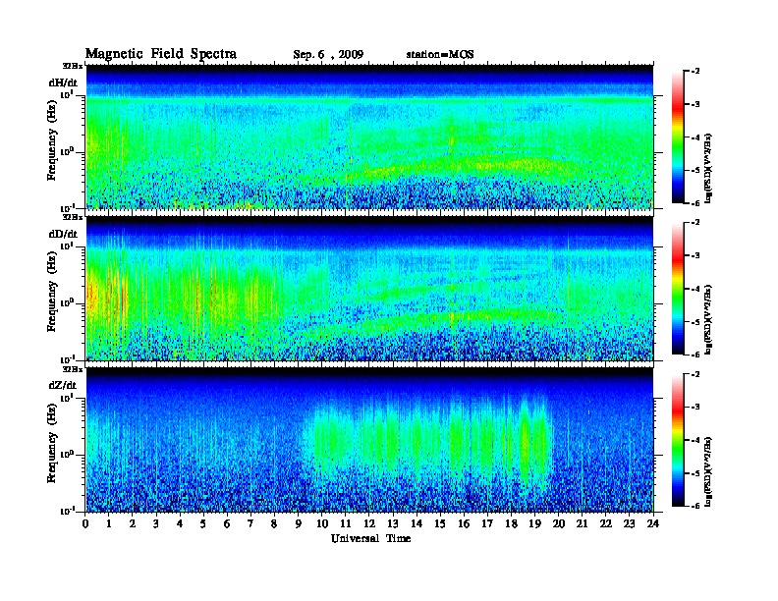Image resolution: width=778 pixels, height=601 pixels.
Task: Click the dZ/dt panel label
Action: pyautogui.click(x=63, y=385)
